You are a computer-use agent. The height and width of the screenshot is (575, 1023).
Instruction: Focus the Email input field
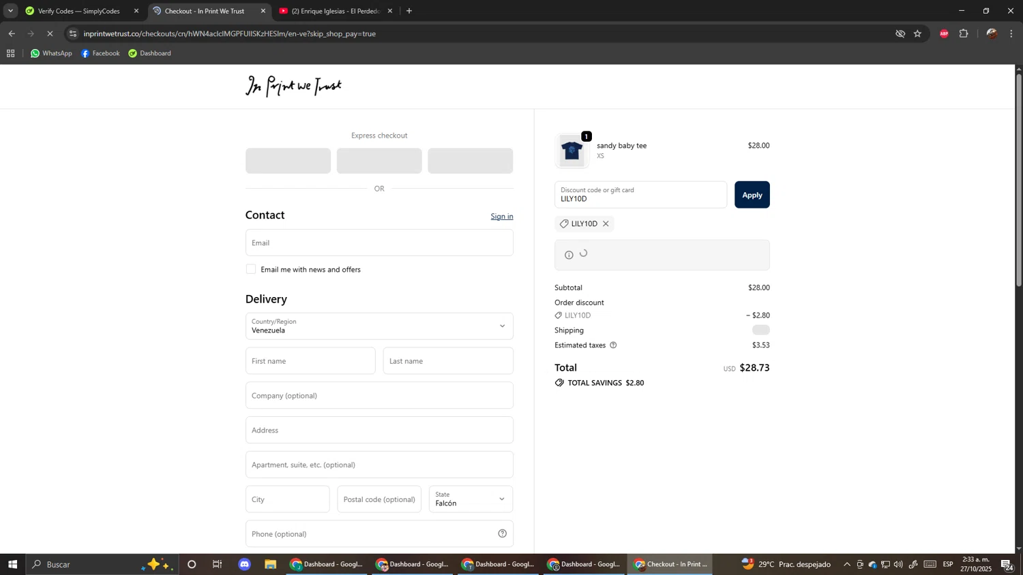click(x=379, y=243)
